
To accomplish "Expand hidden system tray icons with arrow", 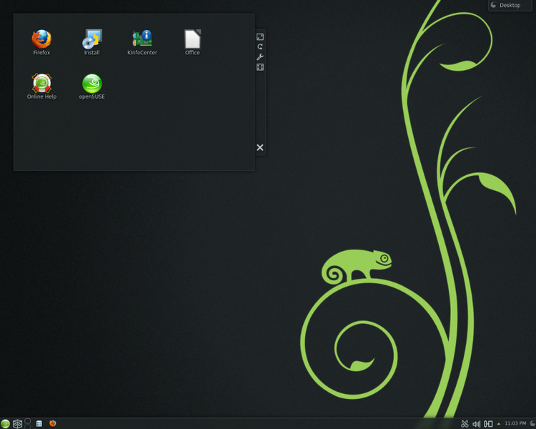I will [x=499, y=424].
